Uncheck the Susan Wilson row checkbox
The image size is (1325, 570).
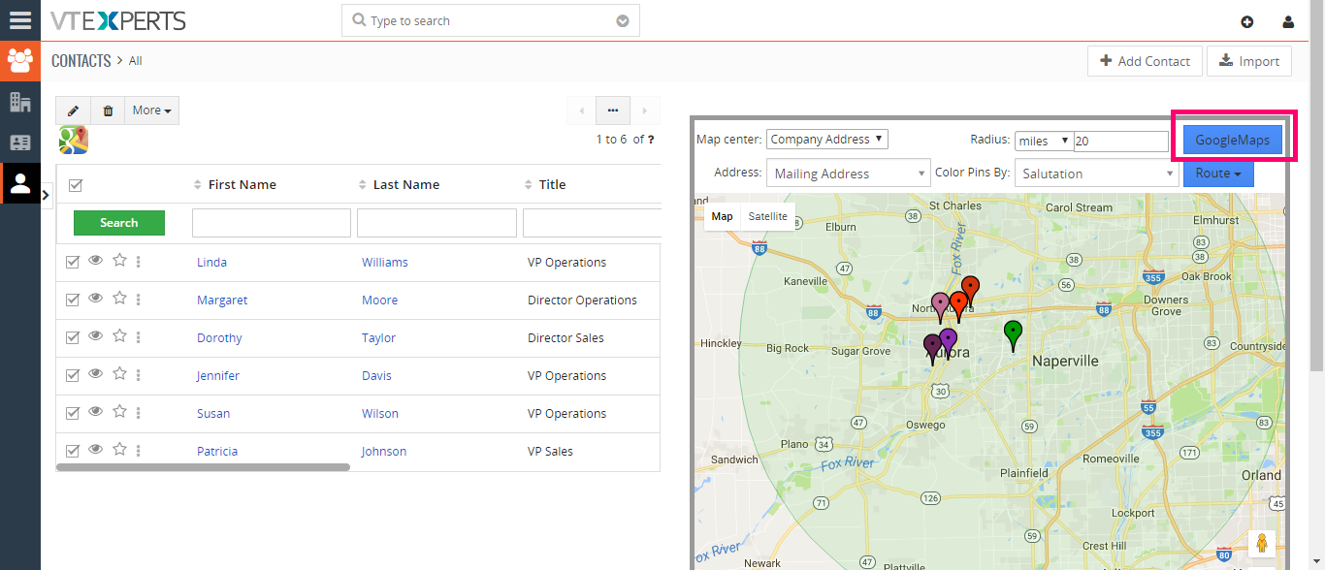(73, 413)
